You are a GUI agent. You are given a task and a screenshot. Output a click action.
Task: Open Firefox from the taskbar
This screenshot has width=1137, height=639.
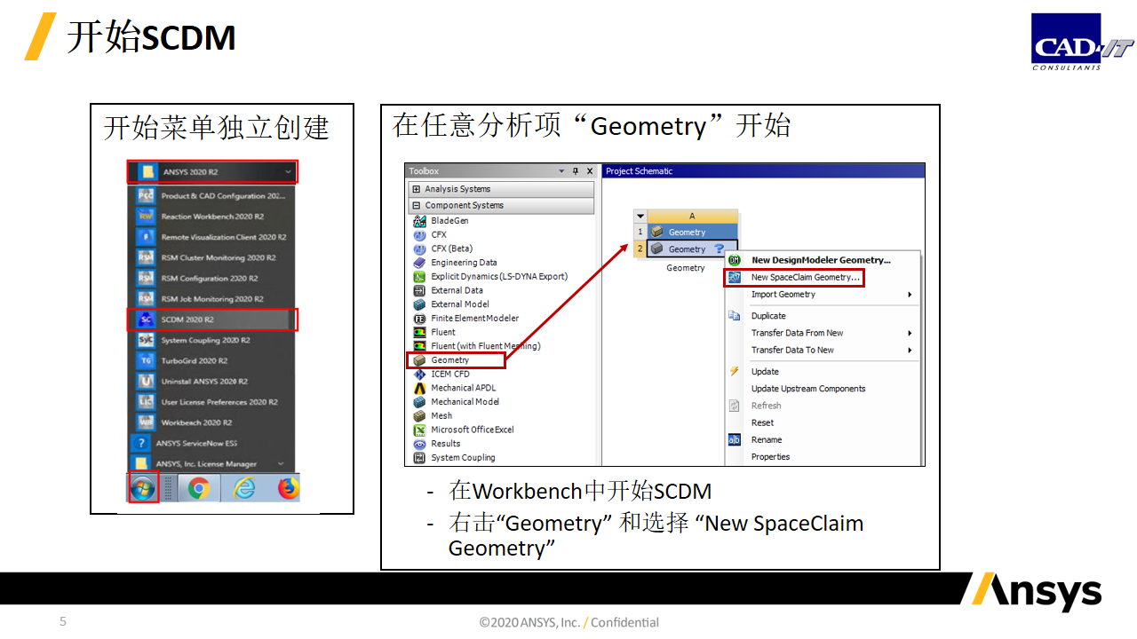tap(288, 488)
